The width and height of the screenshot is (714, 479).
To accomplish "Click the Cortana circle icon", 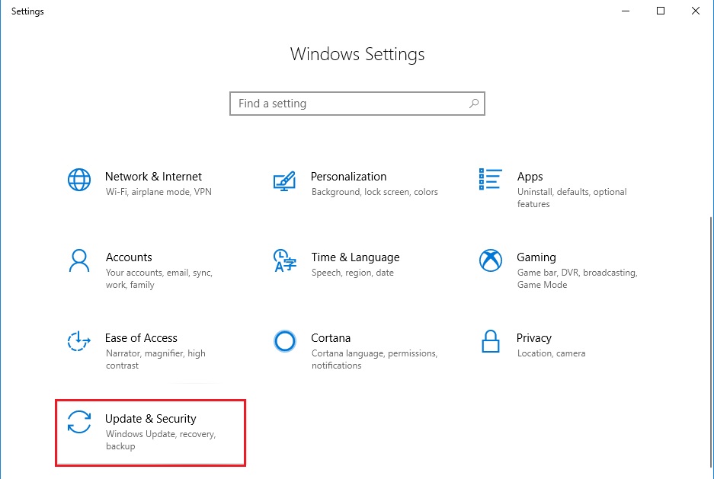I will coord(284,341).
